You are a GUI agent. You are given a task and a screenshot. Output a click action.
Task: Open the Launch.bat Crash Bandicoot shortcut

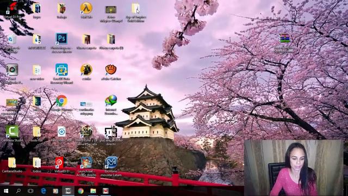click(x=86, y=167)
